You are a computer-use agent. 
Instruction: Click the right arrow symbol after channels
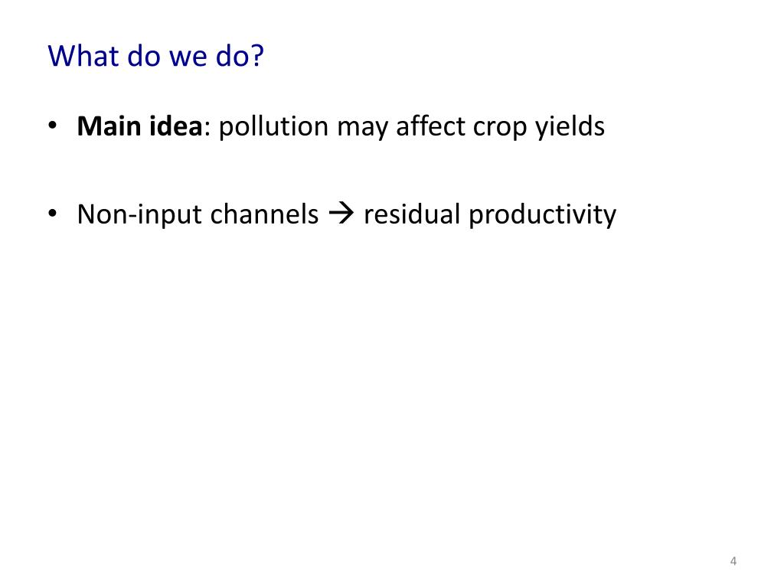341,214
